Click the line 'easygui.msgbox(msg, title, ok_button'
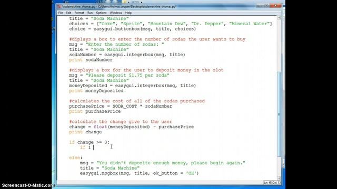This screenshot has height=189, width=337. tap(139, 173)
